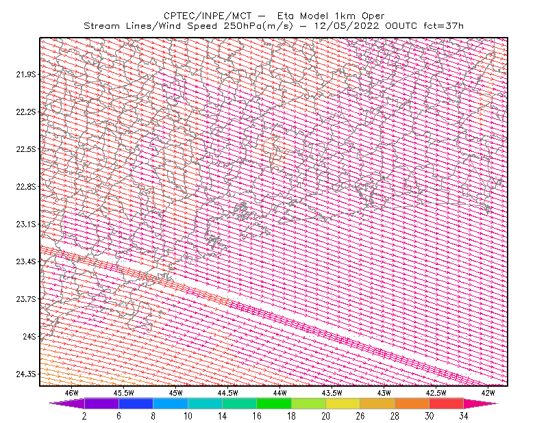Click the 42W longitude label

coord(488,393)
